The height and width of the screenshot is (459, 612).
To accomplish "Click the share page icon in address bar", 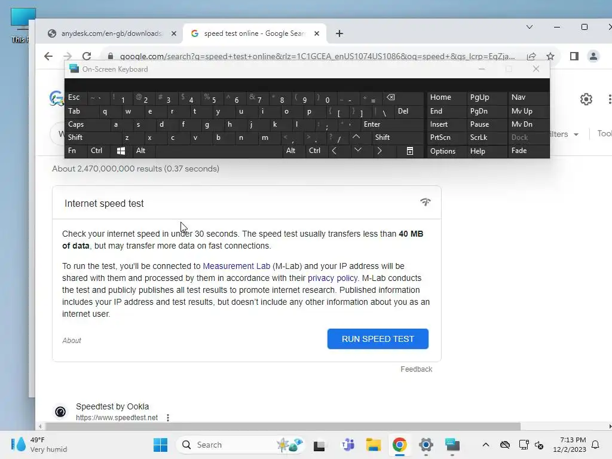I will click(531, 56).
